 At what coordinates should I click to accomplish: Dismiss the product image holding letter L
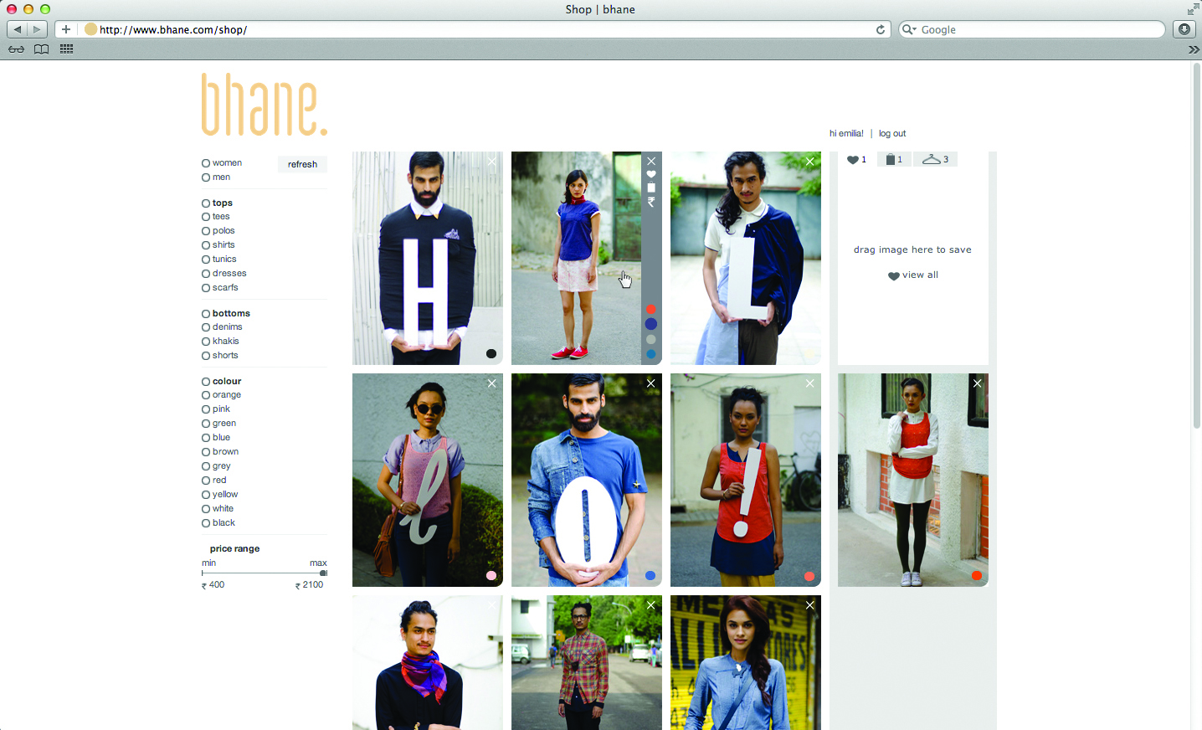coord(809,162)
